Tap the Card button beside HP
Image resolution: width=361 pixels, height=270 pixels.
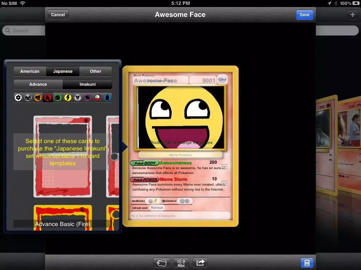tap(222, 79)
